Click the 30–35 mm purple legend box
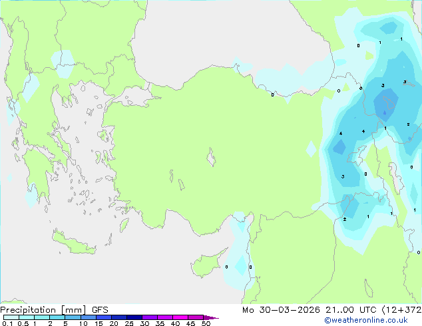The width and height of the screenshot is (422, 326). point(150,317)
